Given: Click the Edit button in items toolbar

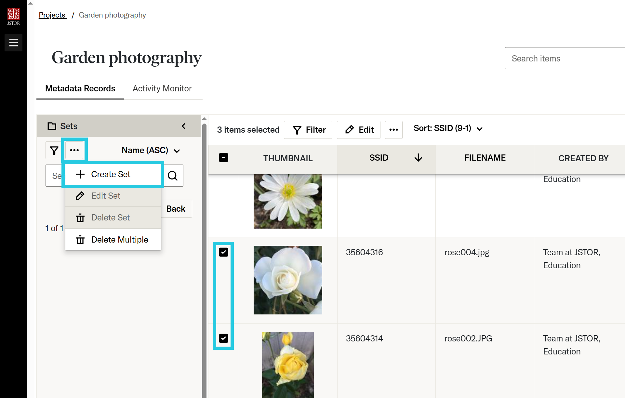Looking at the screenshot, I should pos(359,130).
